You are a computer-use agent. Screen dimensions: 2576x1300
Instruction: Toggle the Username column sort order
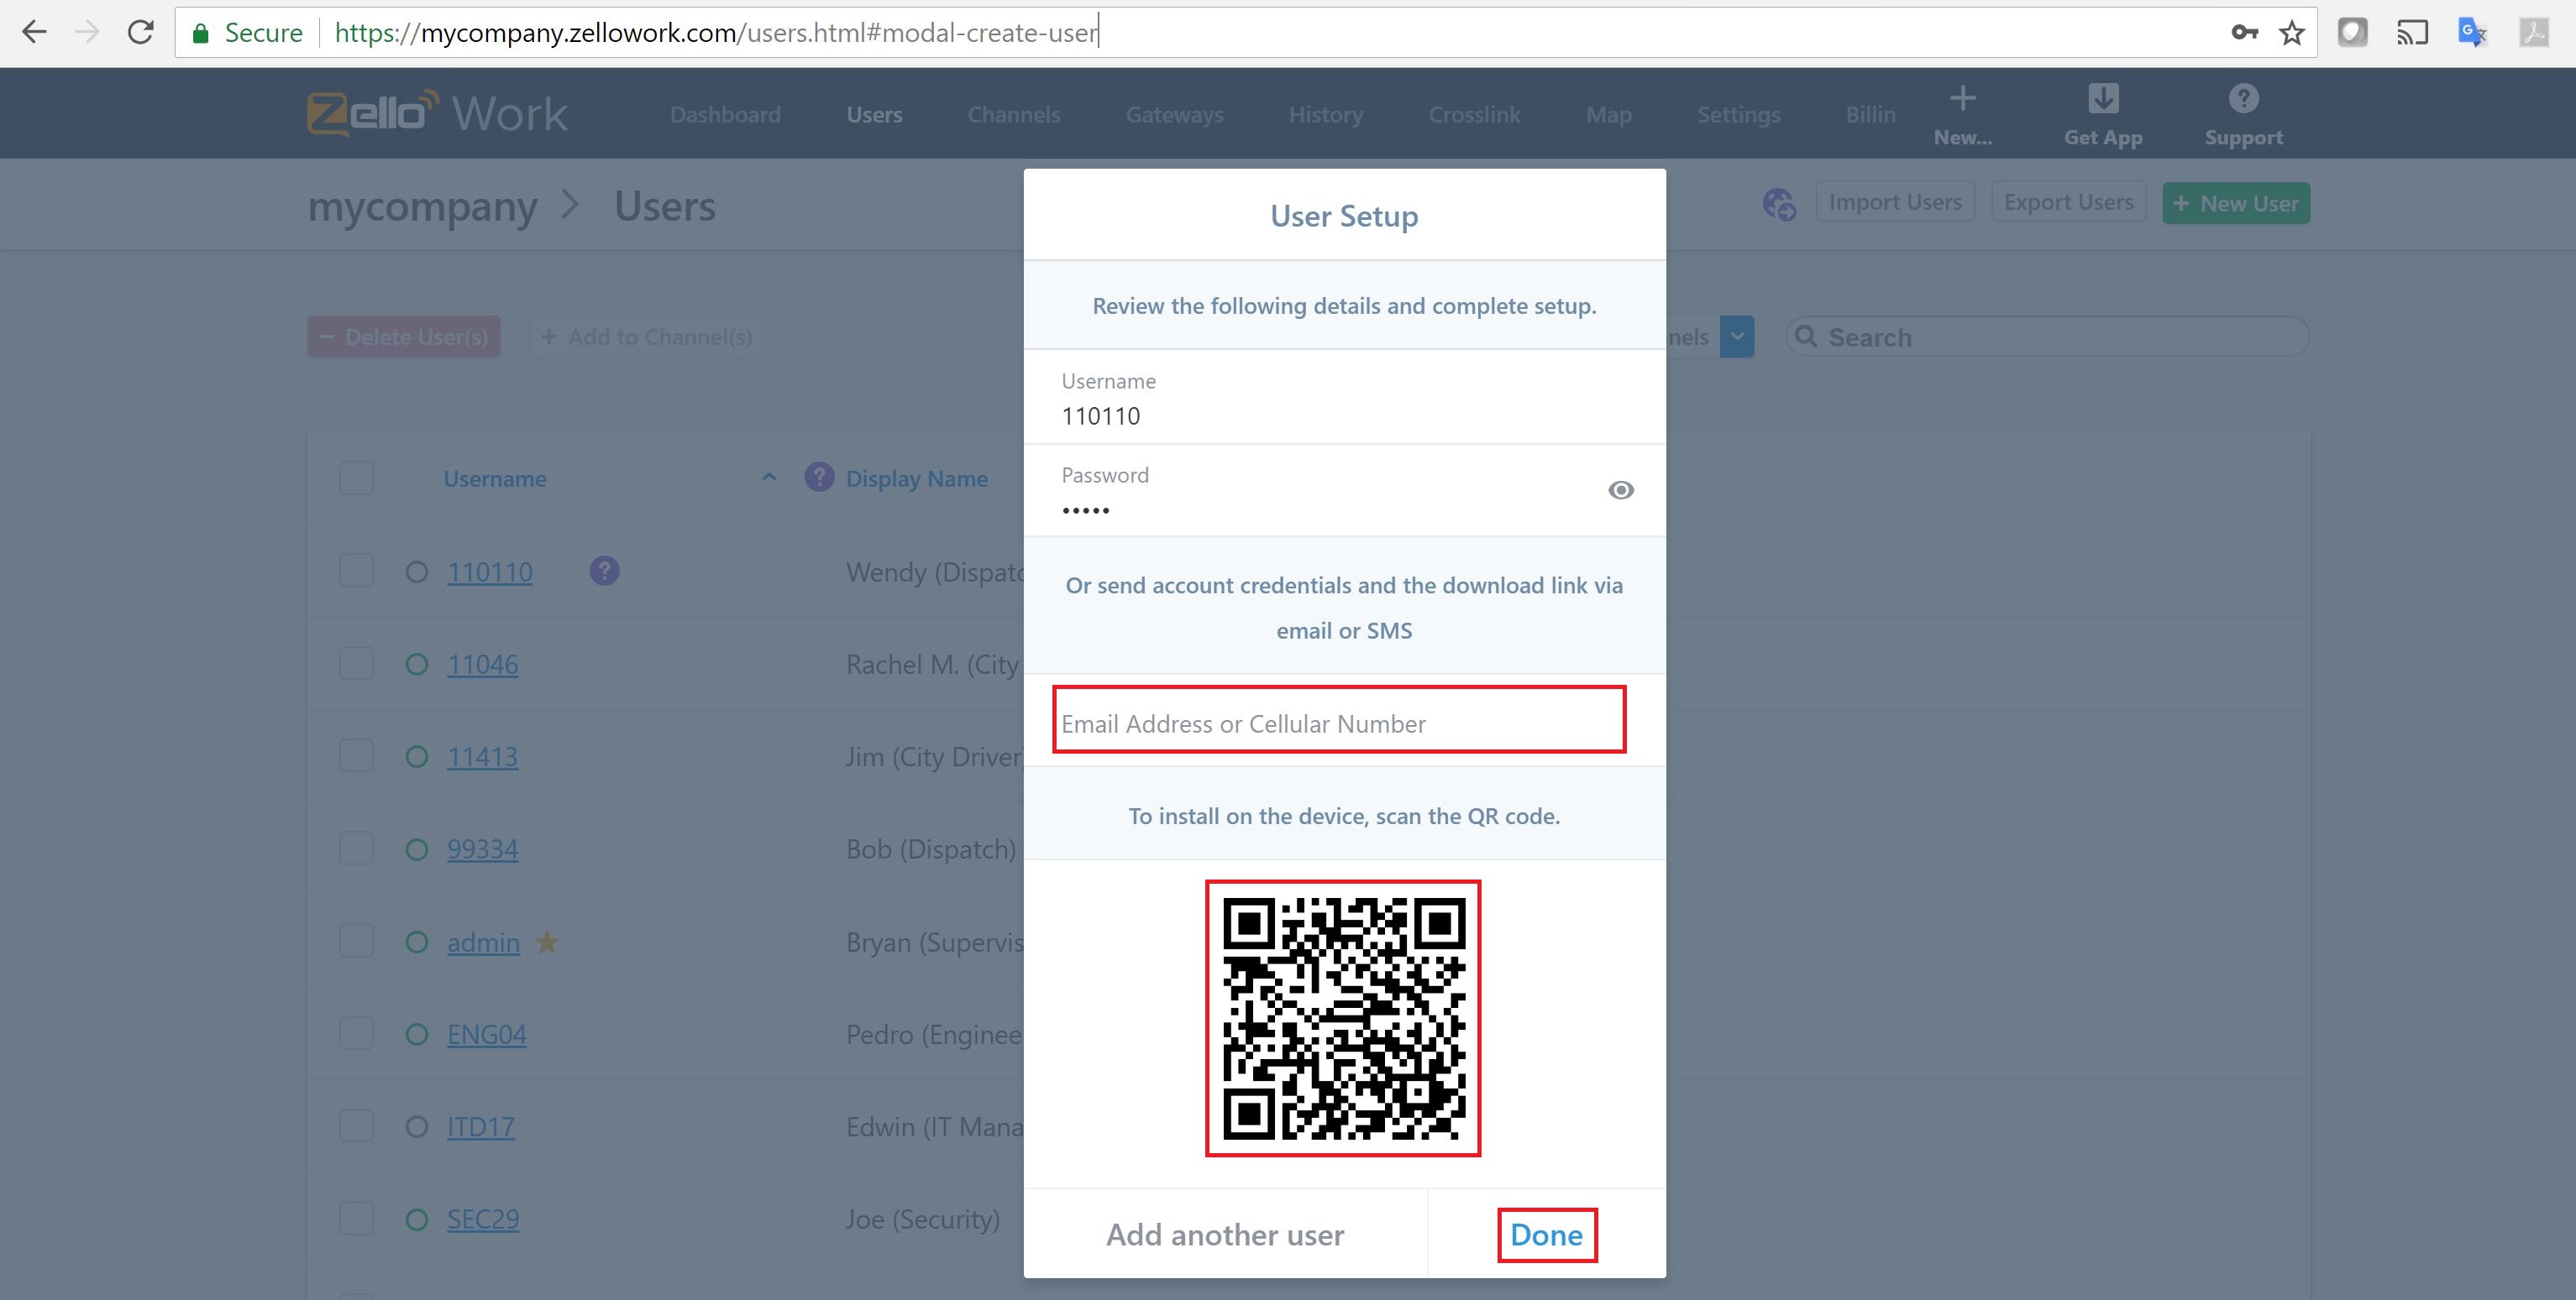[x=768, y=478]
